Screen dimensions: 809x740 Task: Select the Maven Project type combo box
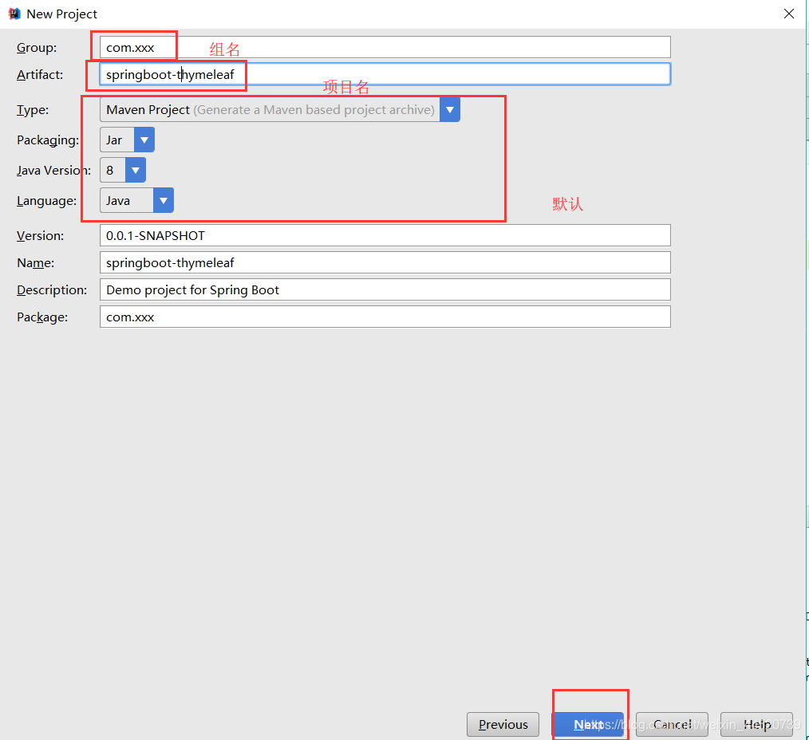point(280,110)
